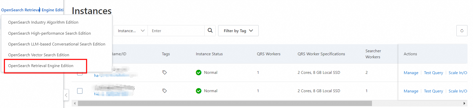The width and height of the screenshot is (473, 108).
Task: Pick OpenSearch Industry Algorithm Edition
Action: pos(43,22)
